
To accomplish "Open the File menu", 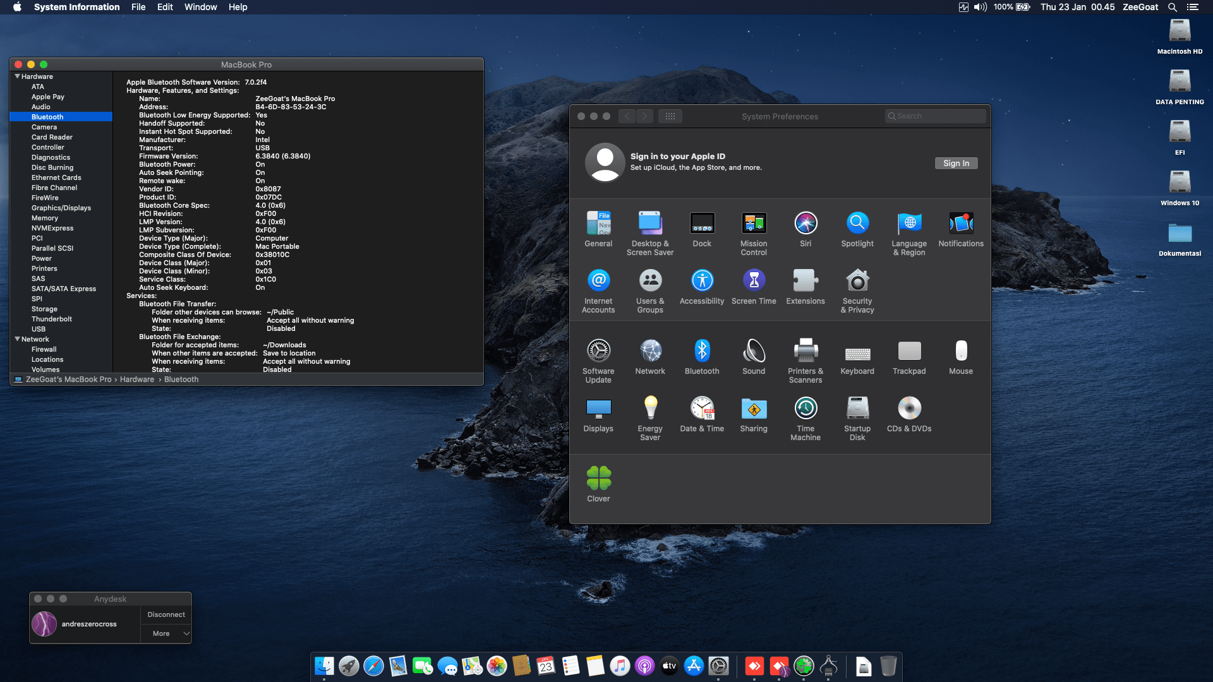I will tap(138, 7).
